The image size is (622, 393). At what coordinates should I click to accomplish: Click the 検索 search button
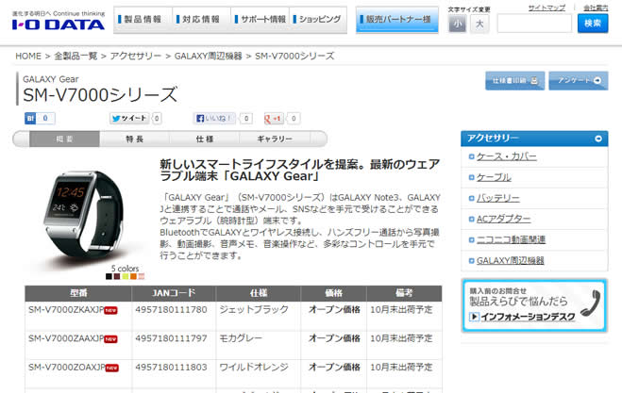593,24
